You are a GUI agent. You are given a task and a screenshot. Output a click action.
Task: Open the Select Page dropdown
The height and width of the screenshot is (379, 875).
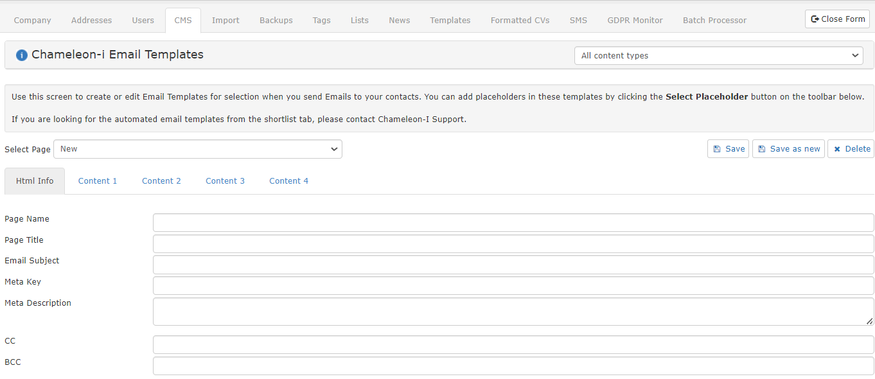pyautogui.click(x=198, y=149)
